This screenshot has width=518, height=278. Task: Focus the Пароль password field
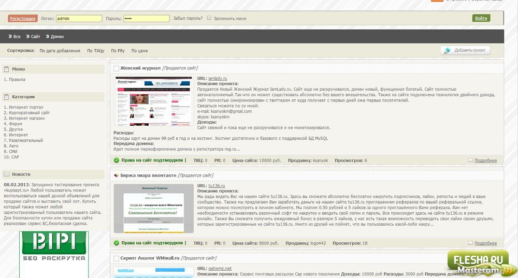147,19
